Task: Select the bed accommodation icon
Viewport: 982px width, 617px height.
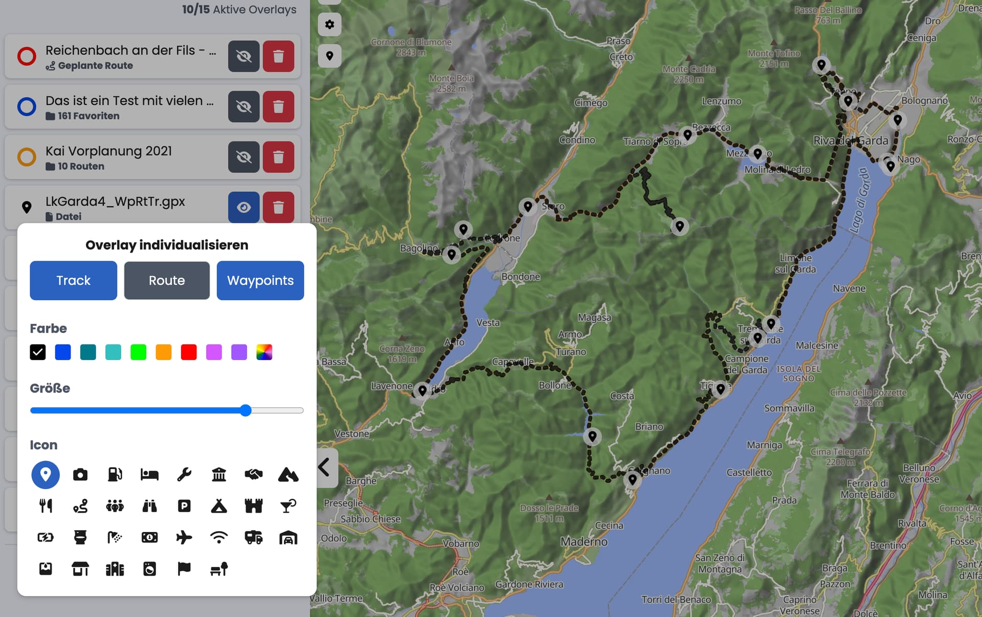Action: click(x=149, y=475)
